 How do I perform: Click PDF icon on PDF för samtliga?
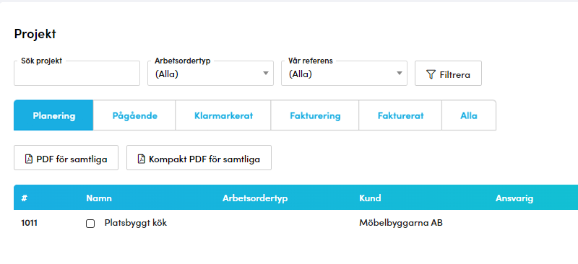pos(29,159)
